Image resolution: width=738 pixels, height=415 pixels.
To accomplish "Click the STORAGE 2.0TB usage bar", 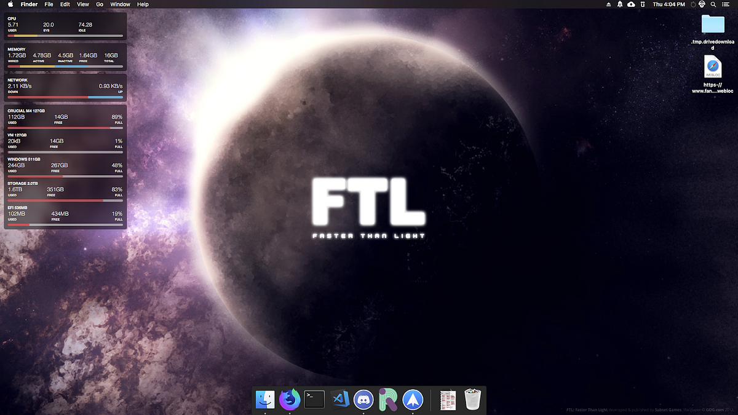I will [x=65, y=200].
